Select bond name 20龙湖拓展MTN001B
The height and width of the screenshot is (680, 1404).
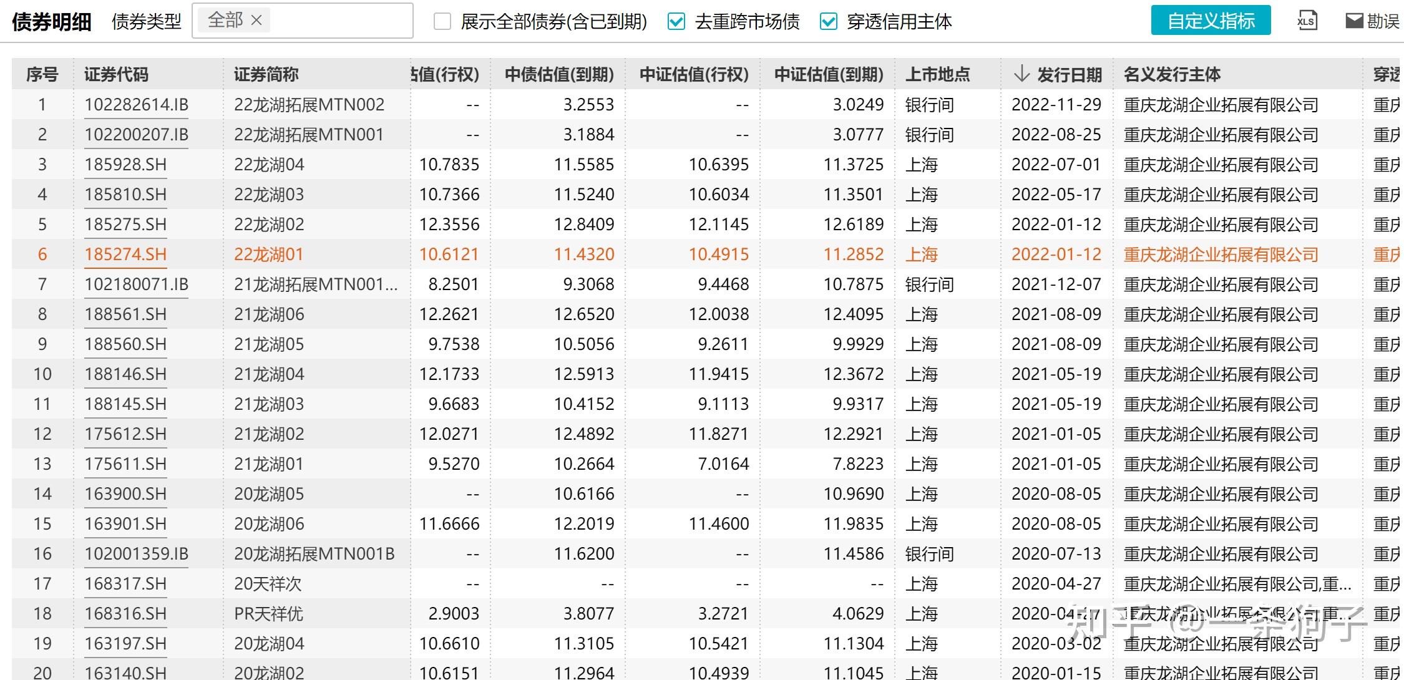314,553
